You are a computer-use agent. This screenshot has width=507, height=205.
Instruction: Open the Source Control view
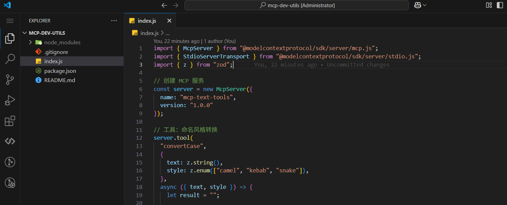click(x=10, y=80)
